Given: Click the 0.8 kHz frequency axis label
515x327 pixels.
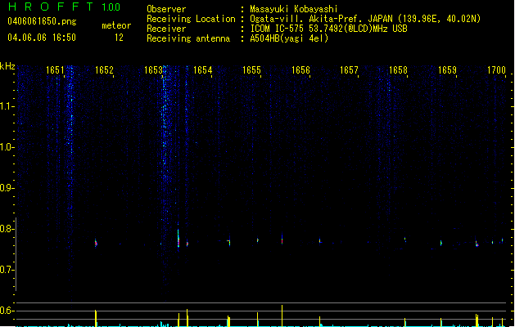Looking at the screenshot, I should (6, 229).
